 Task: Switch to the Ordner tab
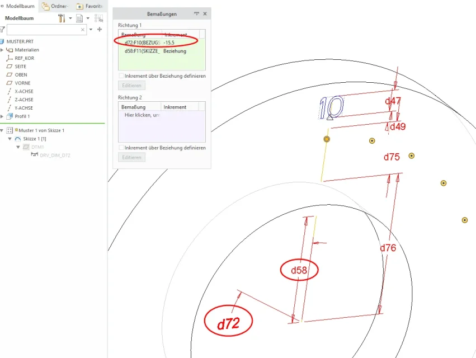[x=55, y=6]
